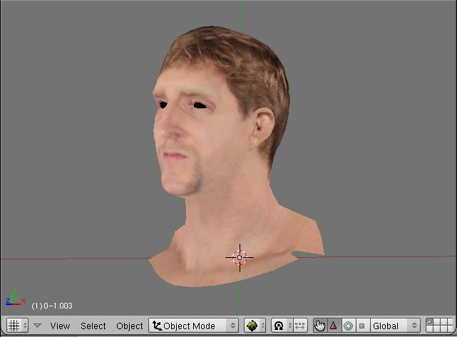This screenshot has width=457, height=337.
Task: Expand the Global orientation dropdown
Action: click(x=394, y=326)
